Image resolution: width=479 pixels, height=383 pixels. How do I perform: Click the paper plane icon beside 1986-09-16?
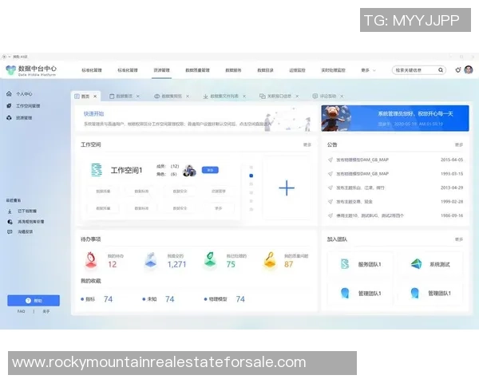330,215
